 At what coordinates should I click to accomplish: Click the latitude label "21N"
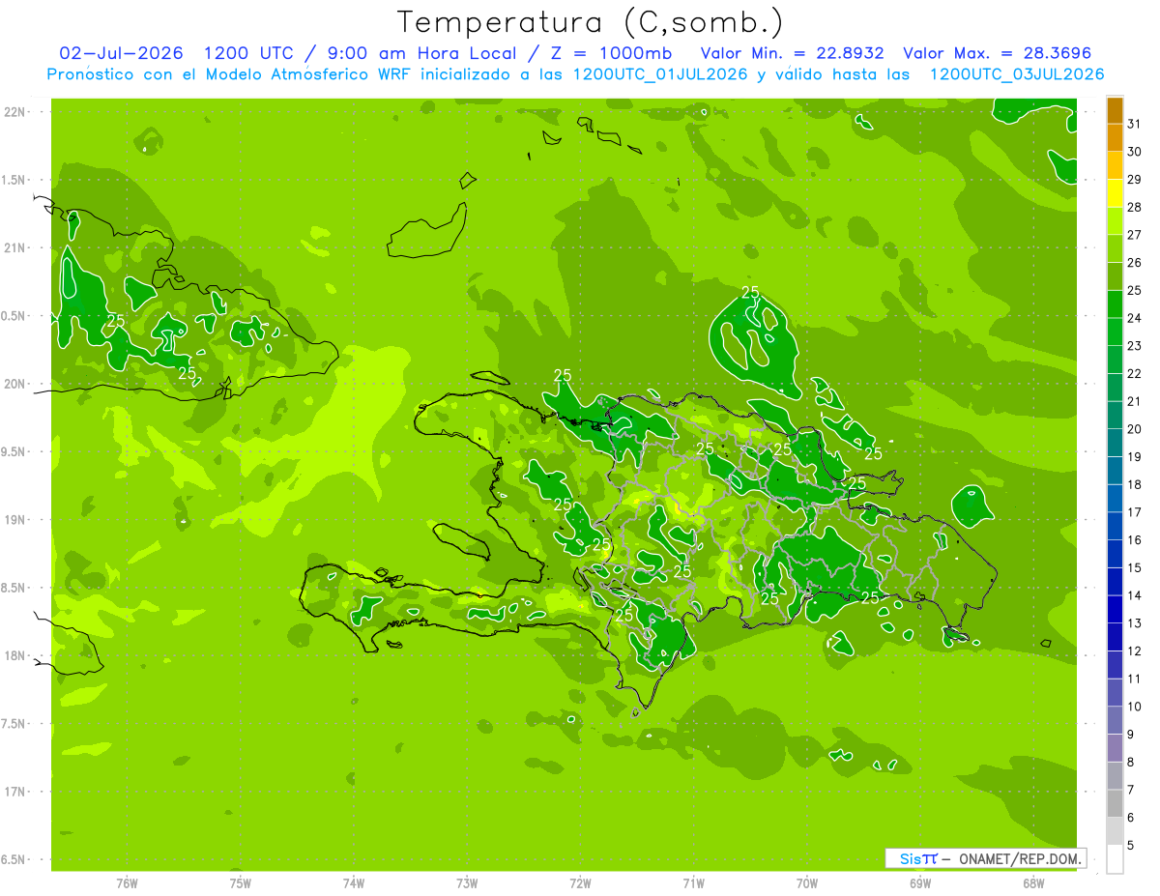(14, 248)
